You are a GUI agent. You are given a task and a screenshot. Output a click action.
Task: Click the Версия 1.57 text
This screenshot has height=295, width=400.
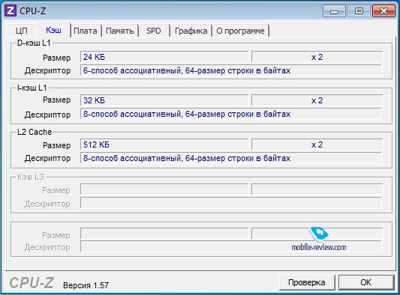pos(86,285)
